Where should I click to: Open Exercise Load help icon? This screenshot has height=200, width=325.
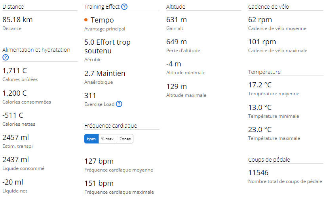119,104
